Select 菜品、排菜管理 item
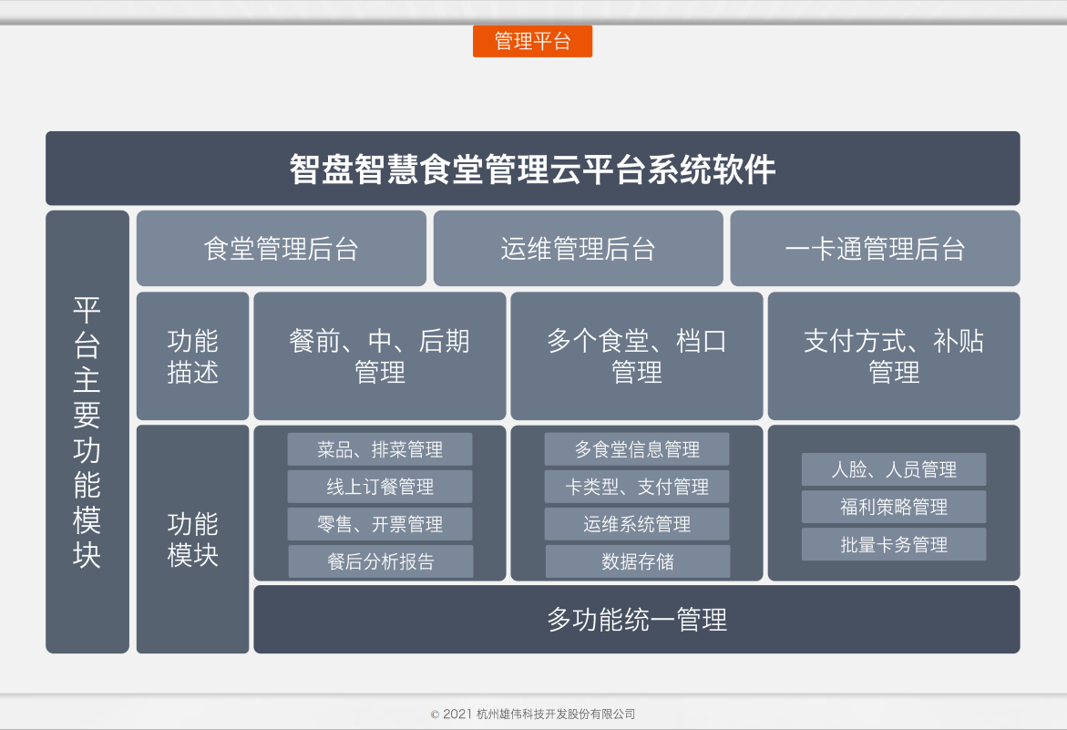 [380, 448]
